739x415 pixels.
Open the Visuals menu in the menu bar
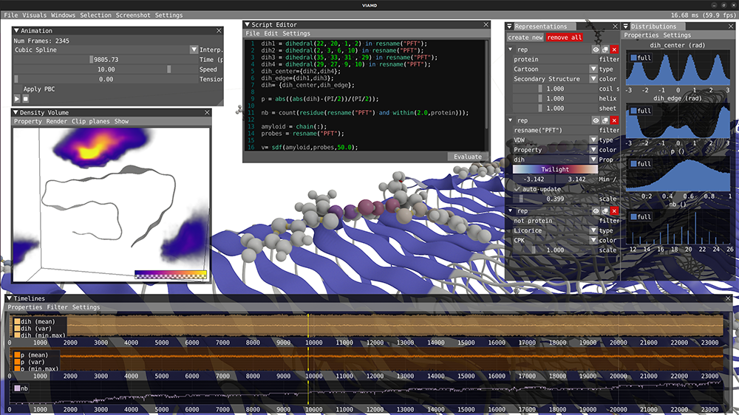point(33,15)
